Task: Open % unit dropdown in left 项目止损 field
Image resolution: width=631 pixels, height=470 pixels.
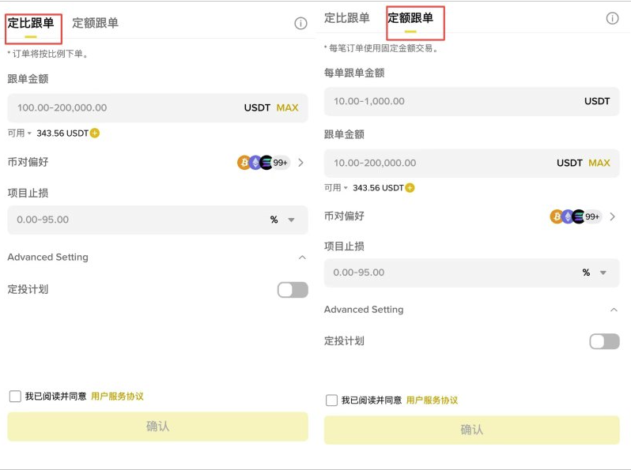Action: [x=291, y=220]
